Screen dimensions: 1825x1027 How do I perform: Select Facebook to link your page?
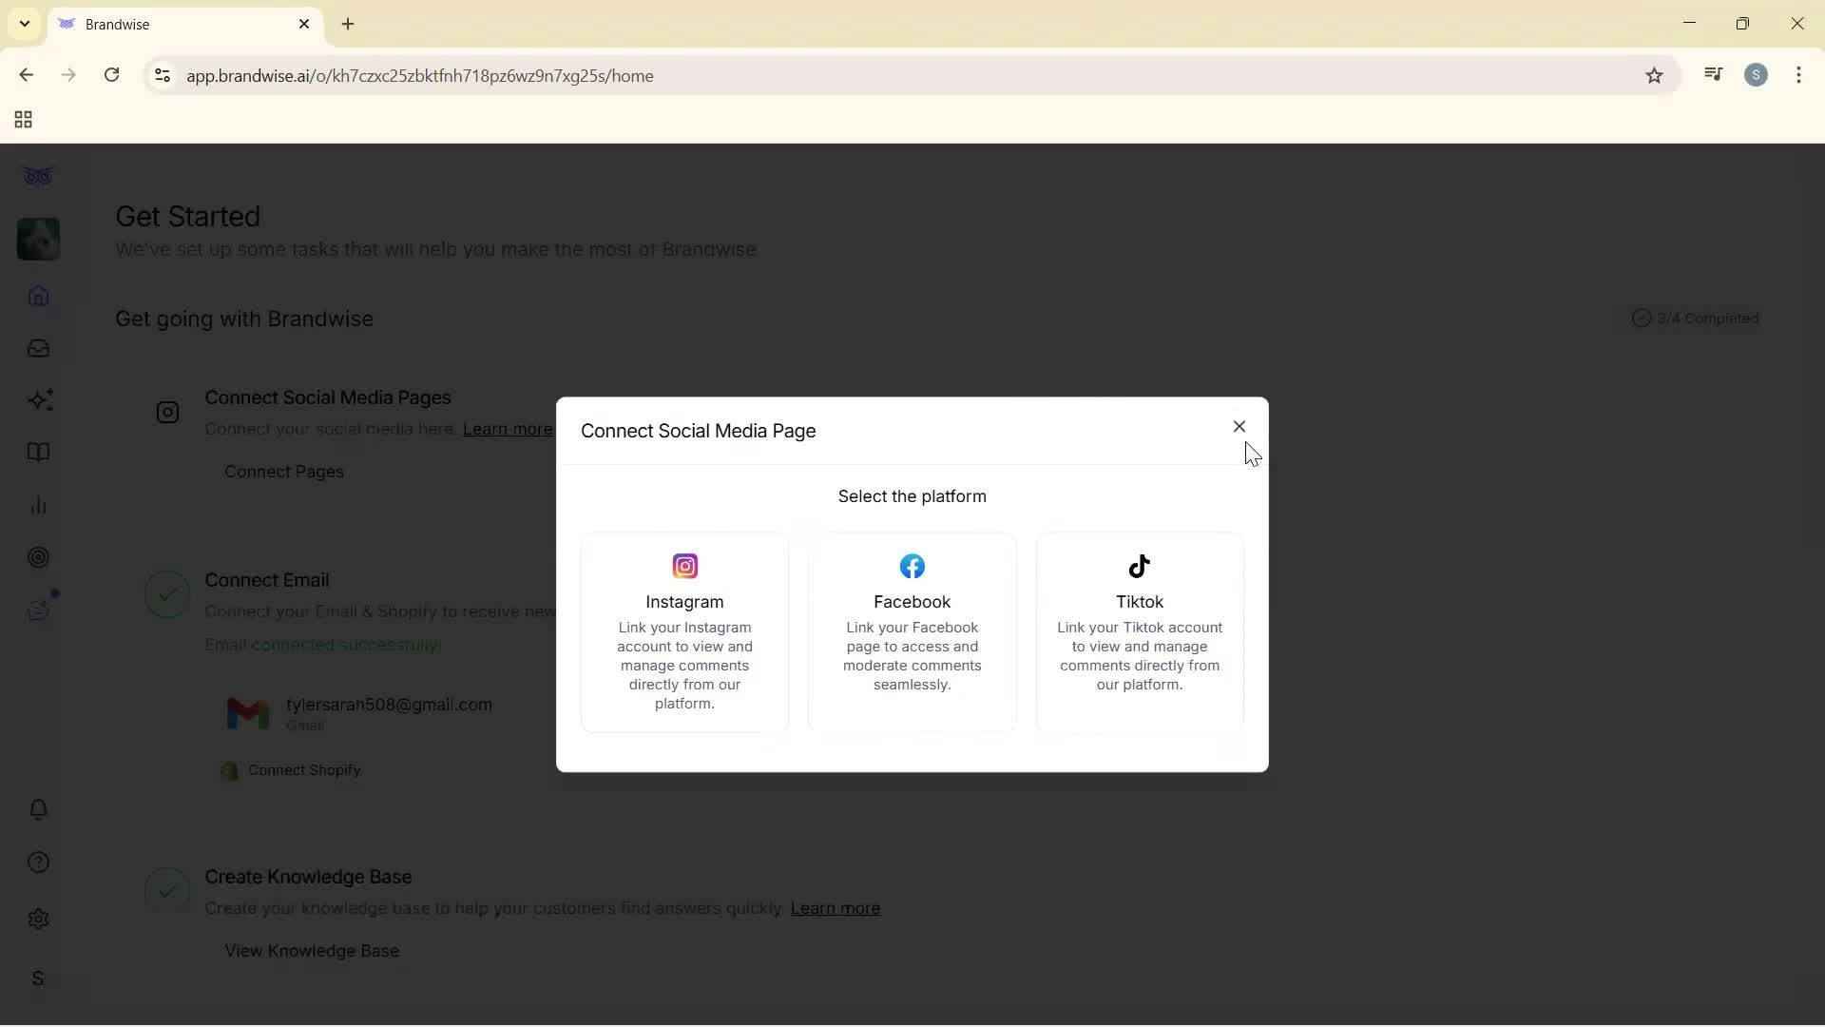click(x=912, y=632)
